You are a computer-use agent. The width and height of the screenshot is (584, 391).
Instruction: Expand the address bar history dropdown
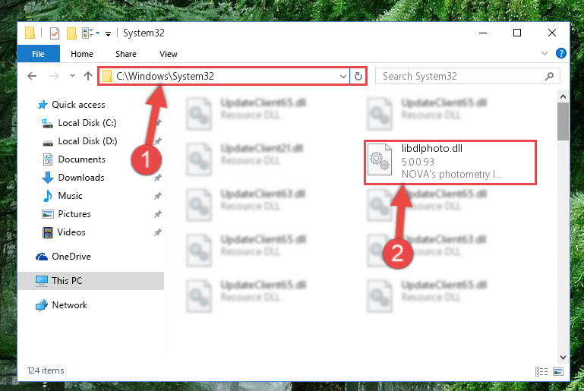pyautogui.click(x=343, y=77)
